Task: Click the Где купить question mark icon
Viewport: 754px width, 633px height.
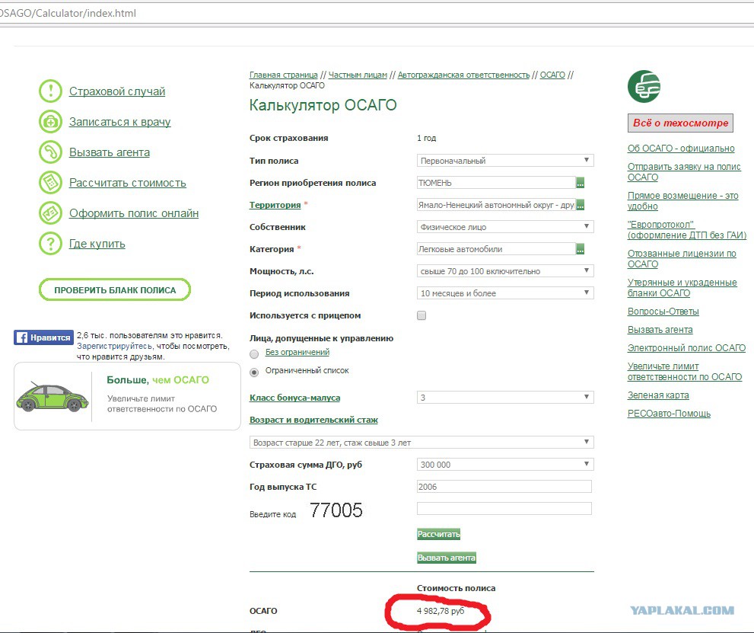Action: pos(50,244)
